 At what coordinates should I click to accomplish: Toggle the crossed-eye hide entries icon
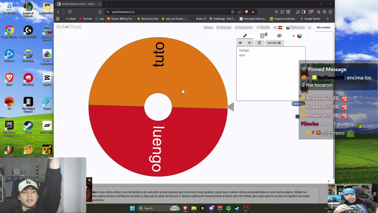(279, 36)
